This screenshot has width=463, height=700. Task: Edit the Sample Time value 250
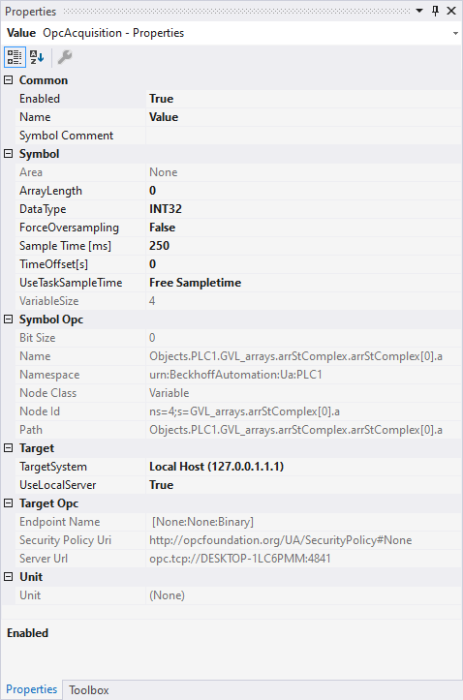coord(303,246)
